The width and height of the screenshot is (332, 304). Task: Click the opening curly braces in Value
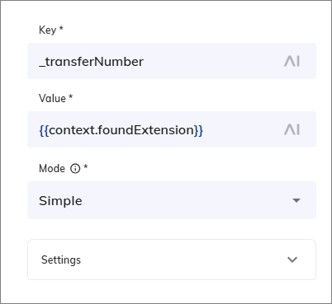click(x=44, y=130)
